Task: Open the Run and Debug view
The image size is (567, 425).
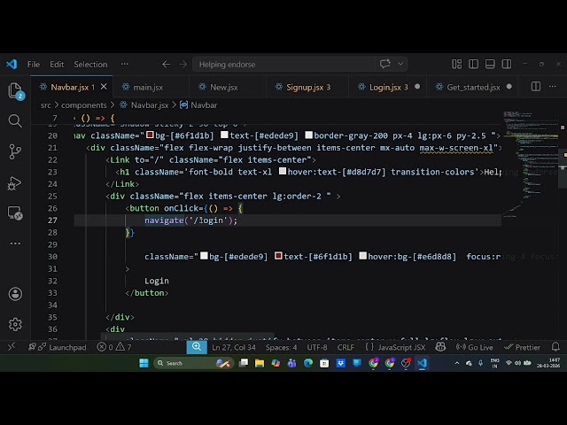Action: pos(15,183)
